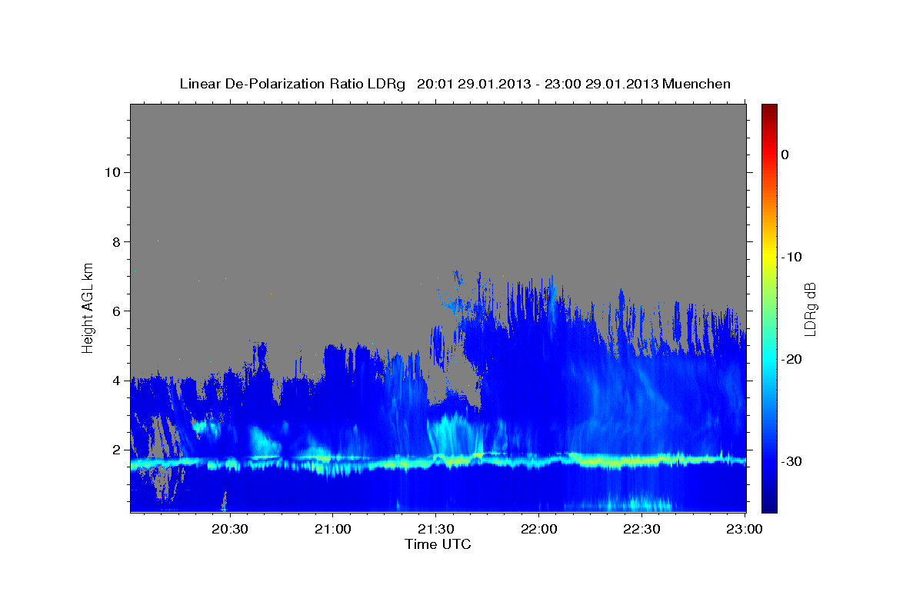Screen dimensions: 923x615
Task: Click the colorbar value 0 label
Action: [785, 155]
